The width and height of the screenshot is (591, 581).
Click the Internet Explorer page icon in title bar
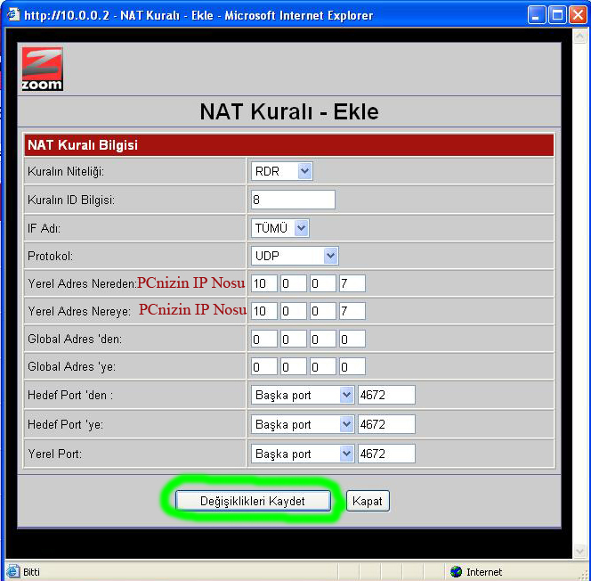[x=13, y=15]
